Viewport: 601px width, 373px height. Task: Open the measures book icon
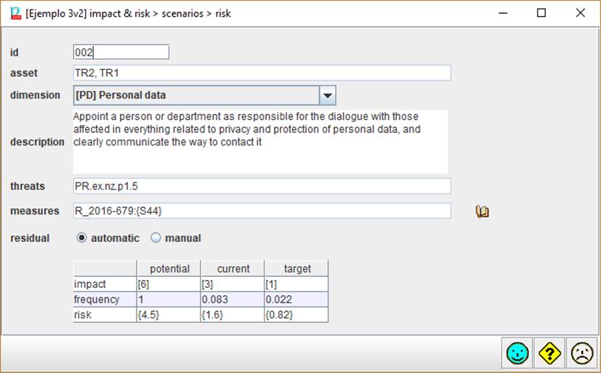482,212
